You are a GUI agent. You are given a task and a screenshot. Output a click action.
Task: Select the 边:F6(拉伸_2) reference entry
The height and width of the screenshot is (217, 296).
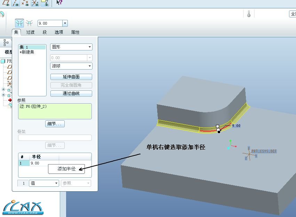click(33, 106)
